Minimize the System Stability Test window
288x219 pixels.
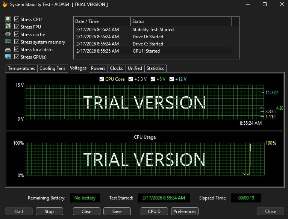click(x=248, y=4)
